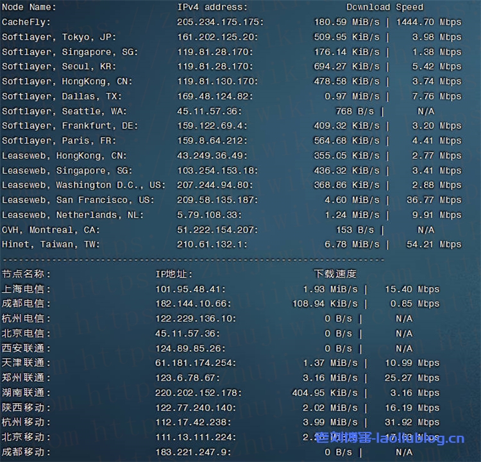Click the "Softlayer, Frankfurt, DE" node name
The image size is (481, 462).
pos(70,126)
